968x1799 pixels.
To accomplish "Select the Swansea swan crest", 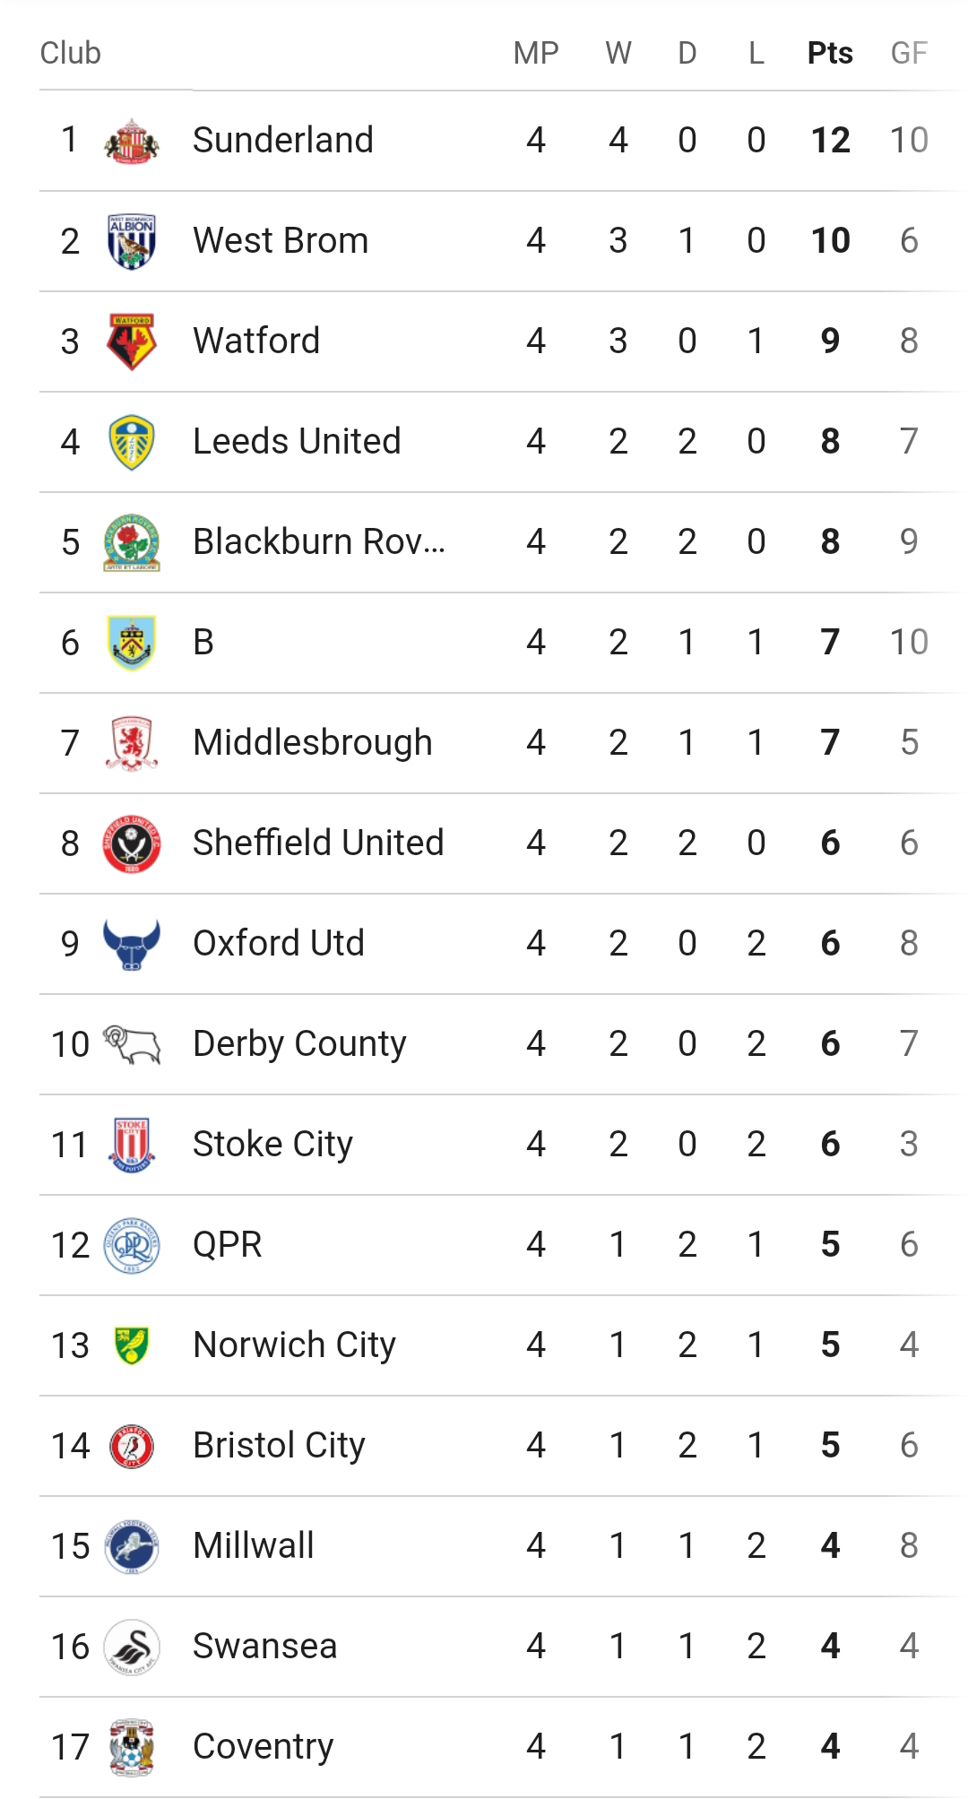I will pos(132,1647).
